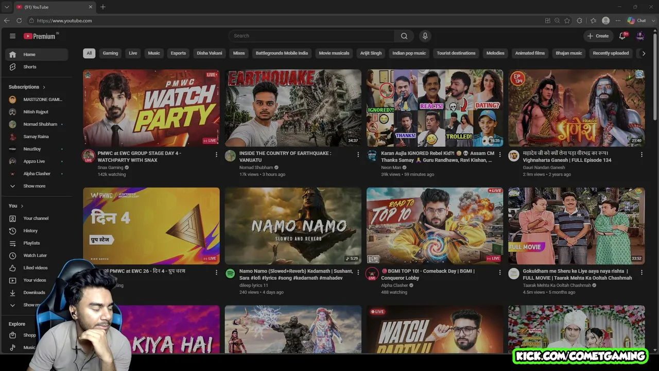Open the three-dot menu for Vanuatu earthquake video
The image size is (659, 371).
click(358, 155)
